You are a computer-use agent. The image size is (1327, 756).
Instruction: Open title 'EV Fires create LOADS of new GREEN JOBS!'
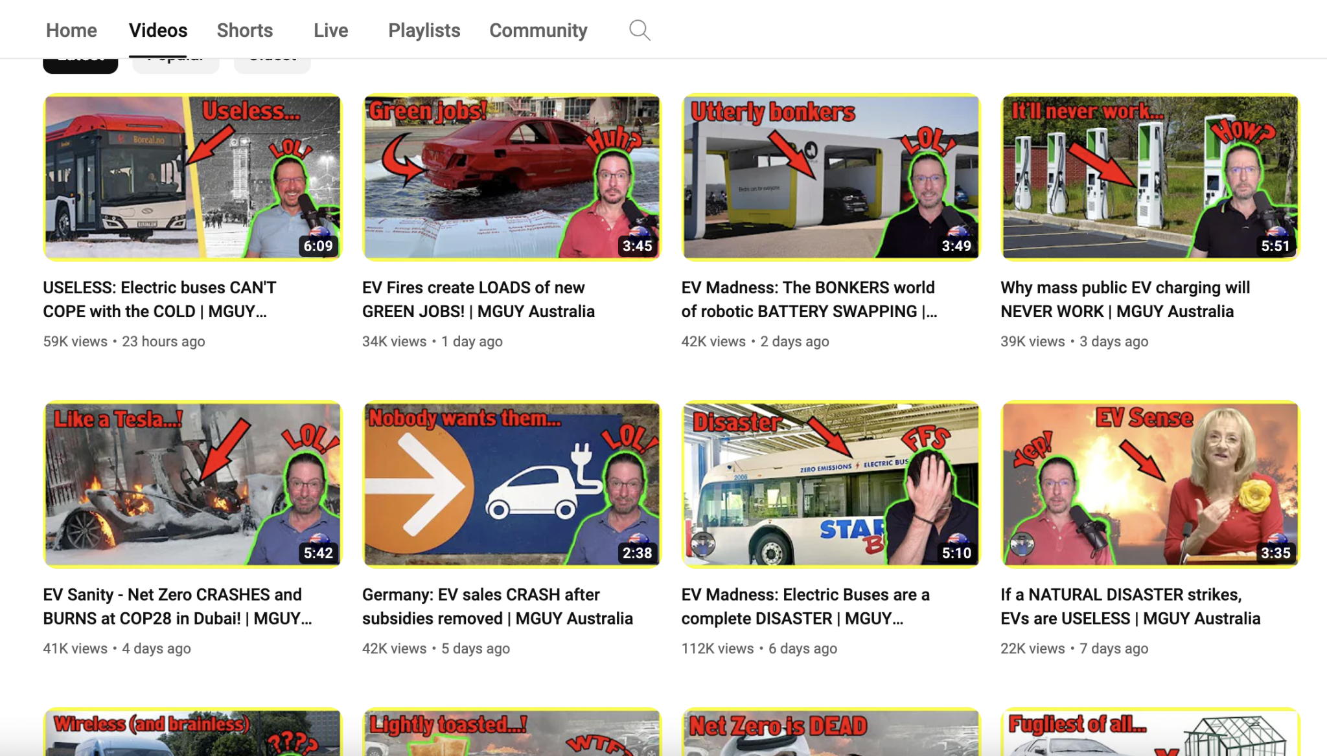click(478, 299)
